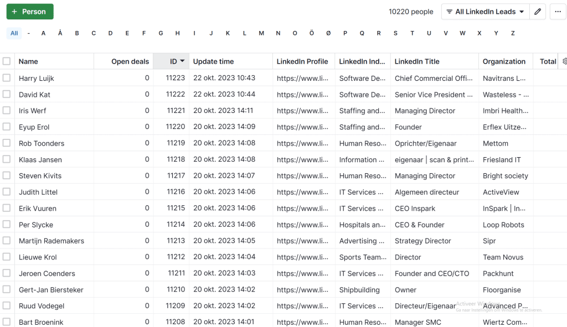Click the LinkedIn Ind... column header

click(x=362, y=61)
